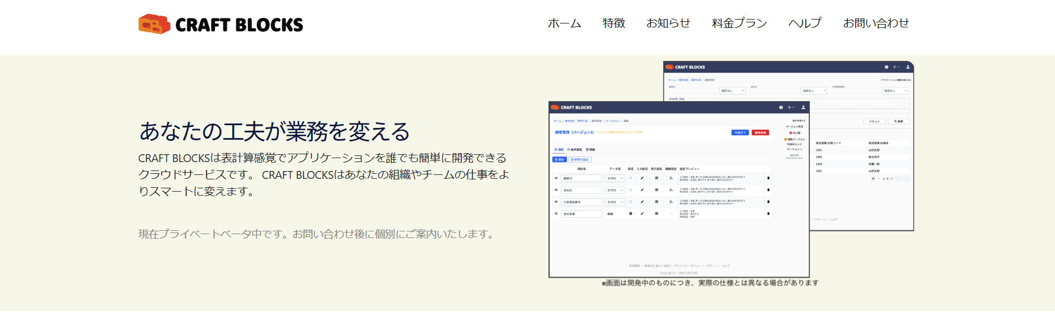1055x323 pixels.
Task: Click the CRAFT BLOCKS orange block logo icon
Action: 154,24
